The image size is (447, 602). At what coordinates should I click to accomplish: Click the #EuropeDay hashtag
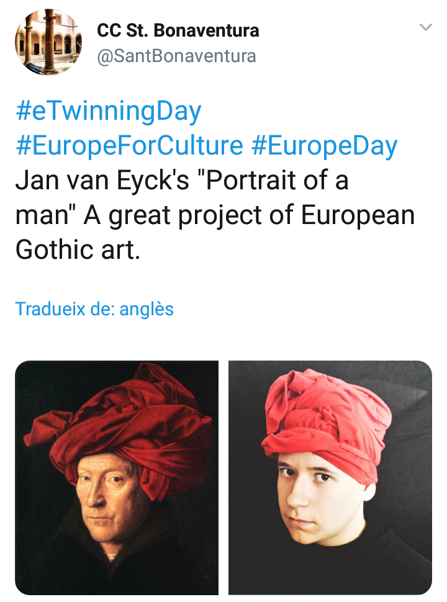pyautogui.click(x=324, y=146)
